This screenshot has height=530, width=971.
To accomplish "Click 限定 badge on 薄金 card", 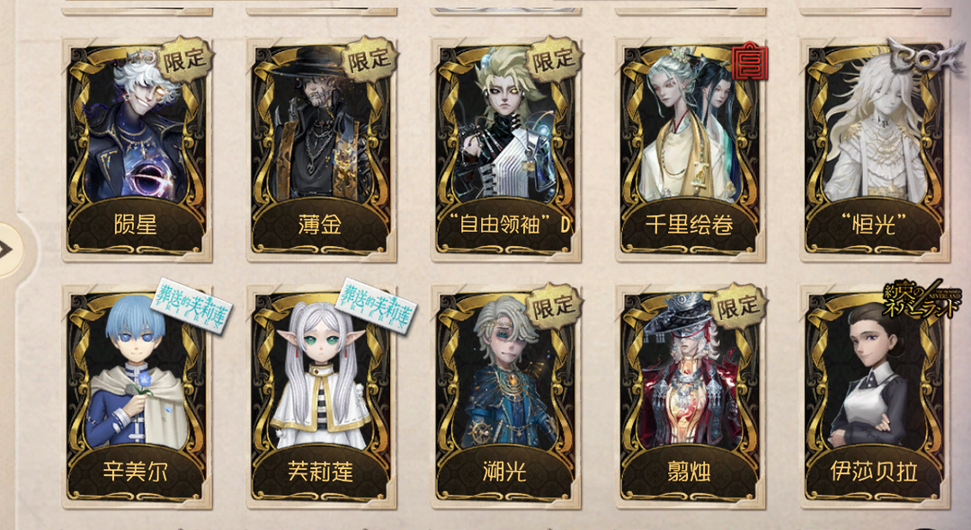I will [370, 60].
